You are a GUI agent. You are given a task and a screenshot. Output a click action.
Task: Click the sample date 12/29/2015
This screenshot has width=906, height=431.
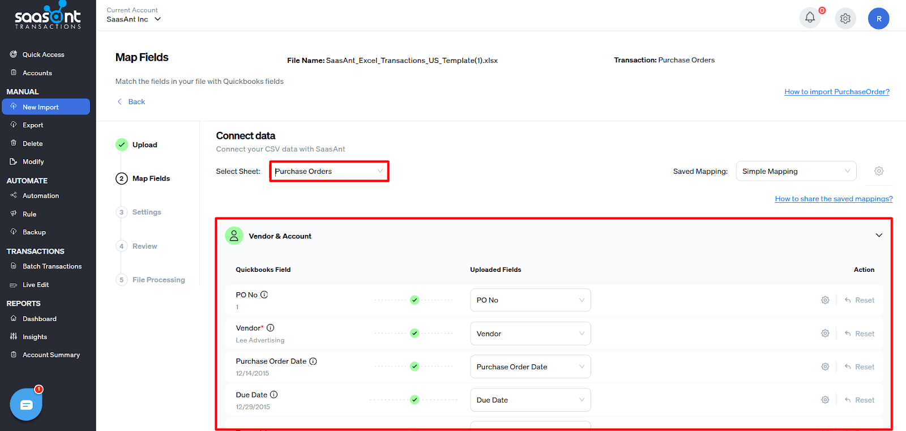coord(253,407)
